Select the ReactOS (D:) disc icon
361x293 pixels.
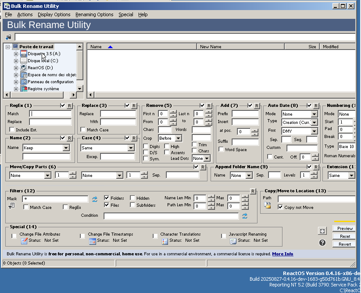pos(24,67)
